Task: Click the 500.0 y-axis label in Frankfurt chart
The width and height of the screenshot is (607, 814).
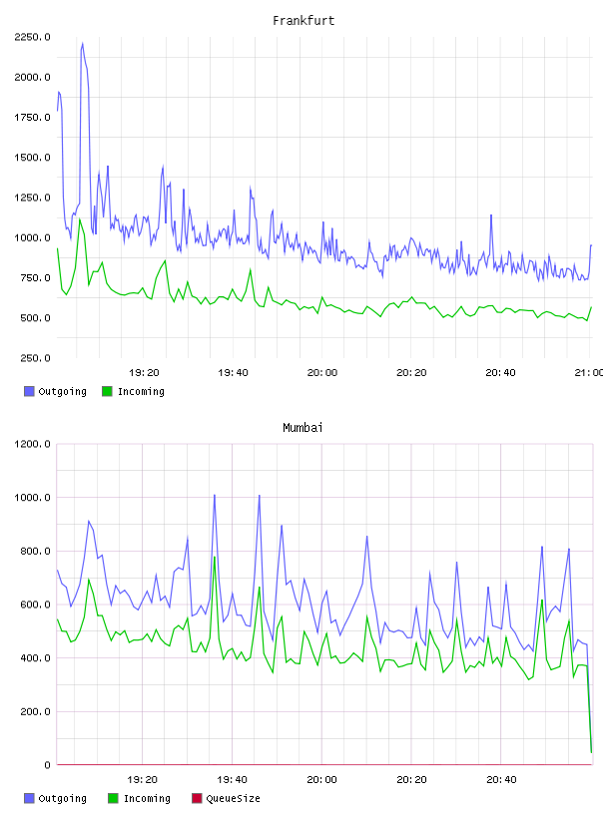Action: click(35, 318)
